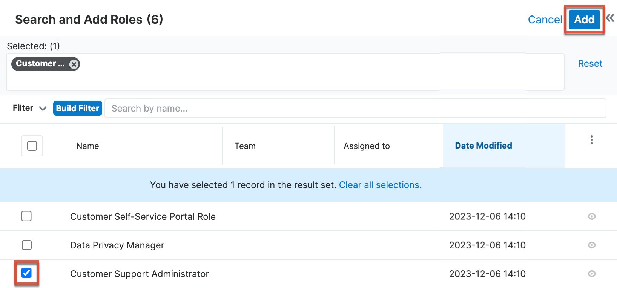Expand the Filter dropdown
Screen dimensions: 617x288
tap(29, 108)
